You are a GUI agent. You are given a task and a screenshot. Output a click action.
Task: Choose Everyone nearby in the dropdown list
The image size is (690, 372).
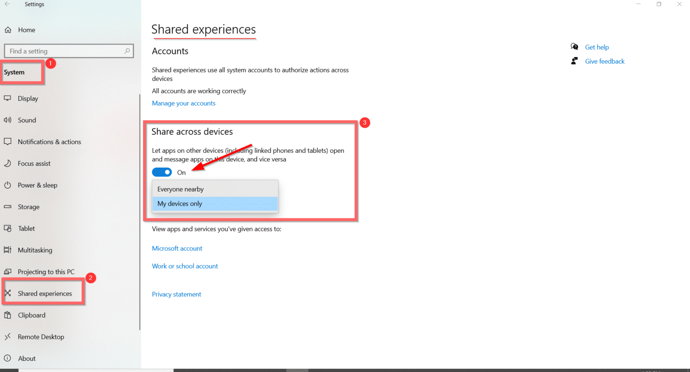coord(215,189)
